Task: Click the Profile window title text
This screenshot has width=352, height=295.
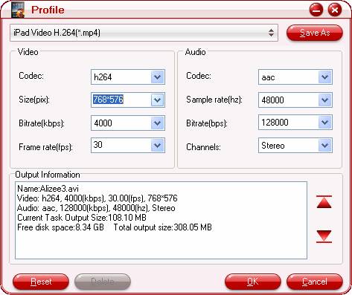Action: (x=48, y=10)
